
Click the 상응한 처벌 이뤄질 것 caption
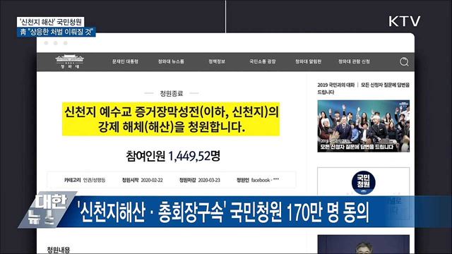pyautogui.click(x=56, y=32)
